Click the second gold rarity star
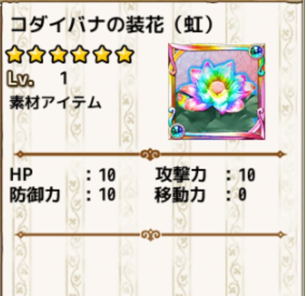Viewport: 305px width, 296px height. [x=37, y=54]
